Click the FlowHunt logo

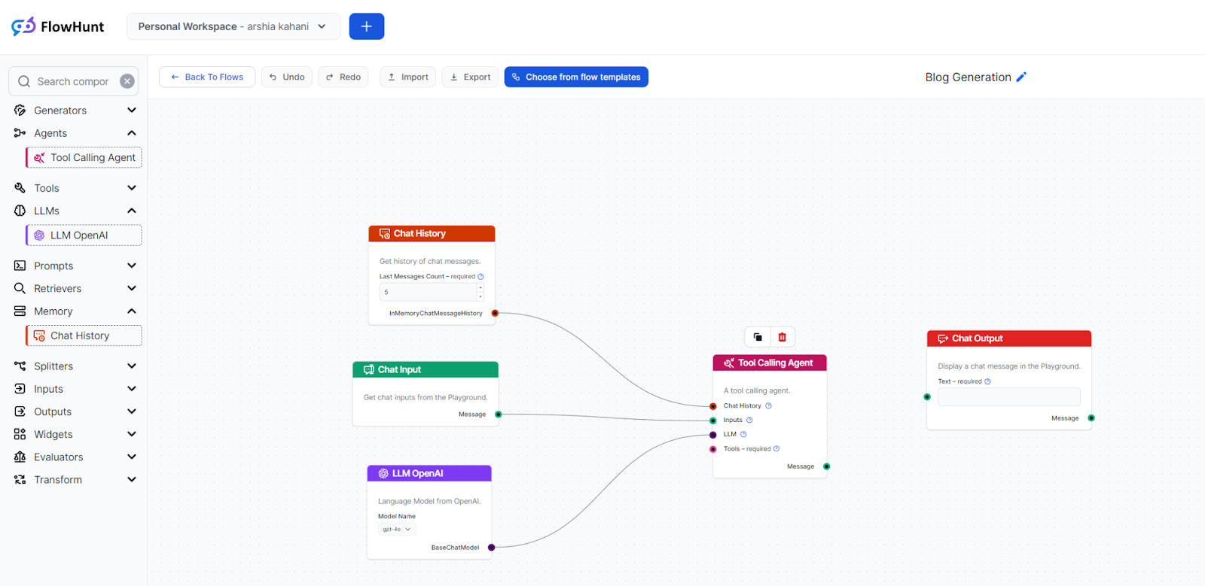[58, 26]
